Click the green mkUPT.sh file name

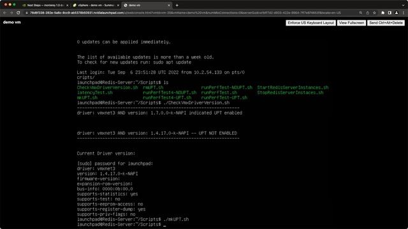coord(87,97)
